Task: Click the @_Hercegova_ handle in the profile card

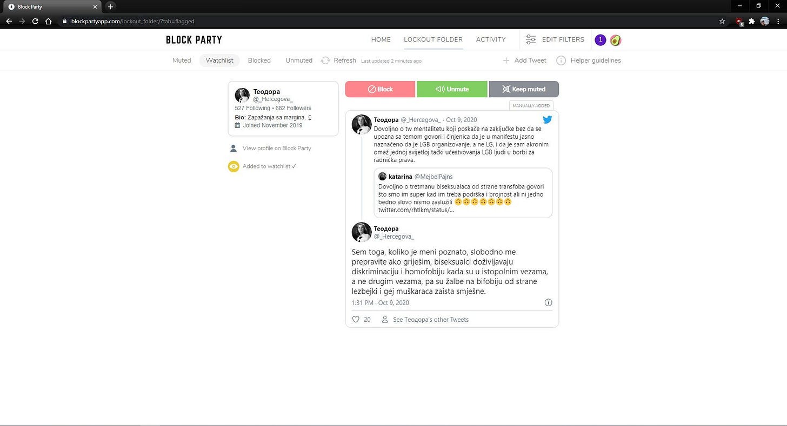Action: pyautogui.click(x=273, y=99)
